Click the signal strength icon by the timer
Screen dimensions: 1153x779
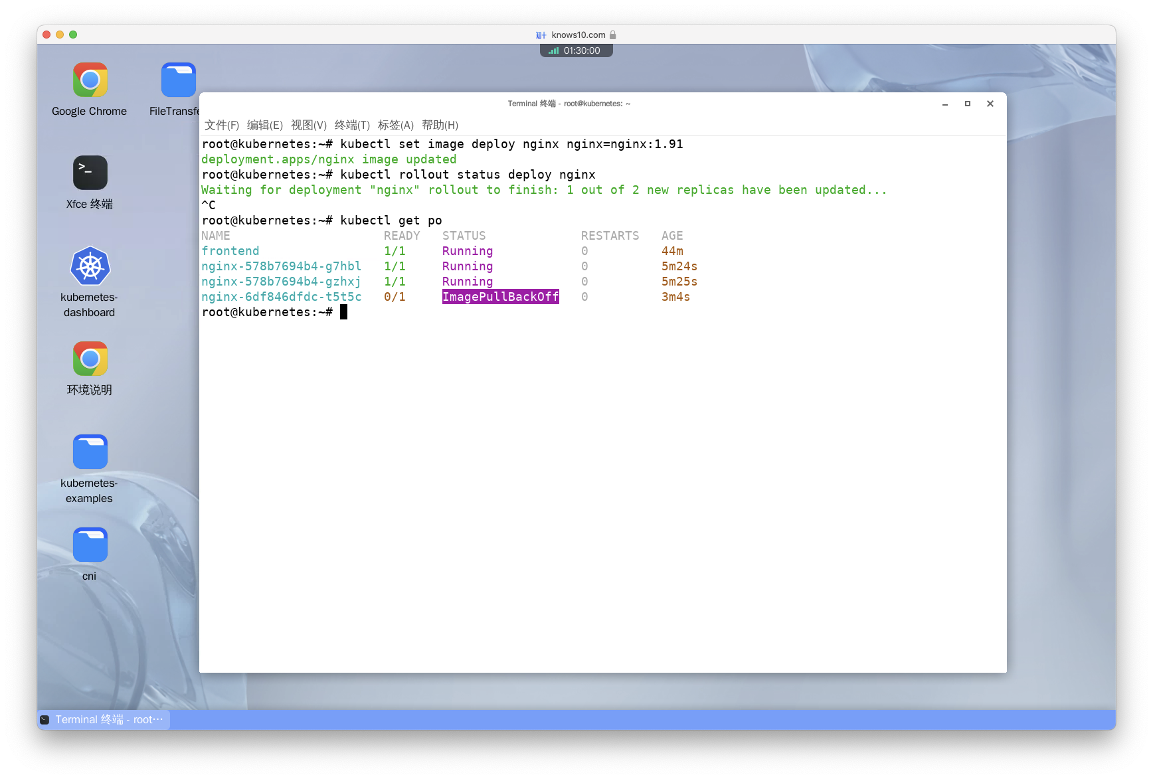pyautogui.click(x=553, y=50)
